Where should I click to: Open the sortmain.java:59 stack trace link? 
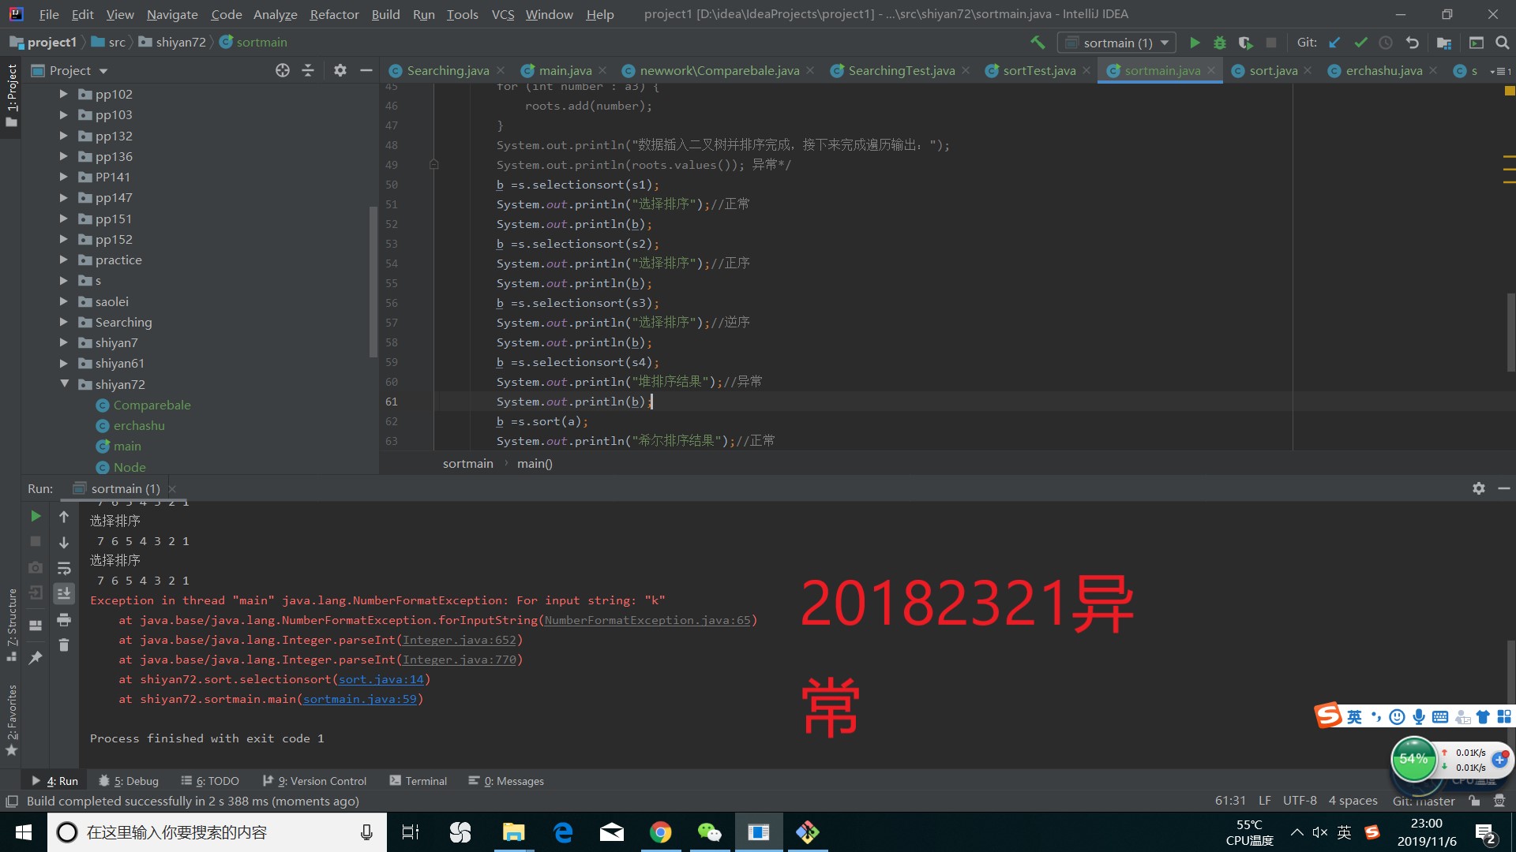click(x=359, y=699)
